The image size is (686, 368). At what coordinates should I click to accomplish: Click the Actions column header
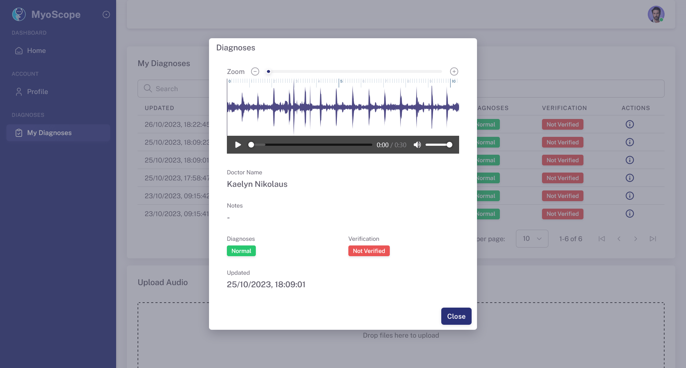click(x=636, y=108)
